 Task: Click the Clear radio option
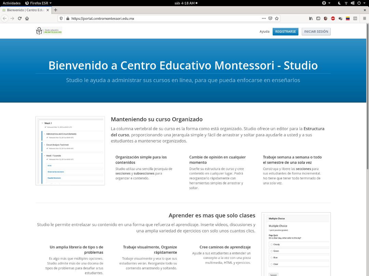(x=271, y=264)
